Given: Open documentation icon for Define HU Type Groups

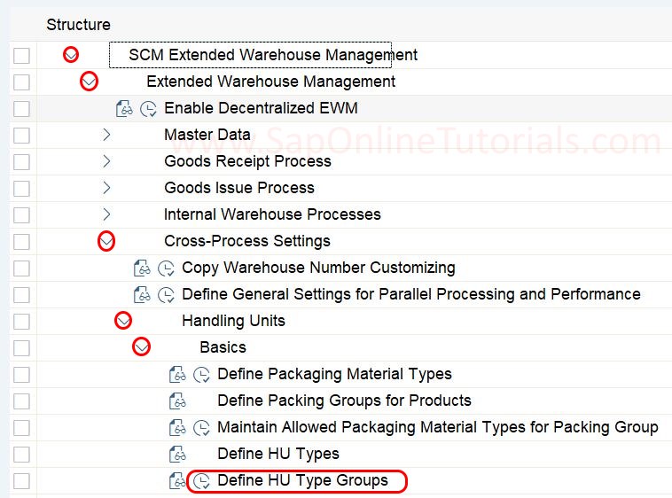Looking at the screenshot, I should coord(177,480).
